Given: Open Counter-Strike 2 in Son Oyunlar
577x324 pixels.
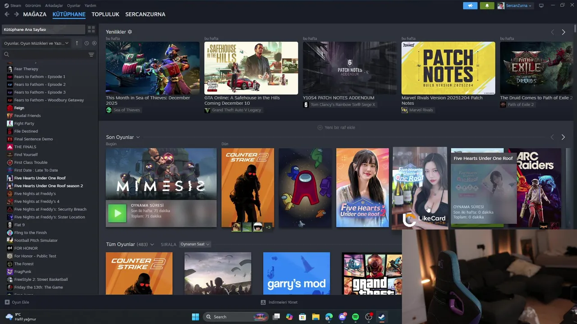Looking at the screenshot, I should 247,188.
